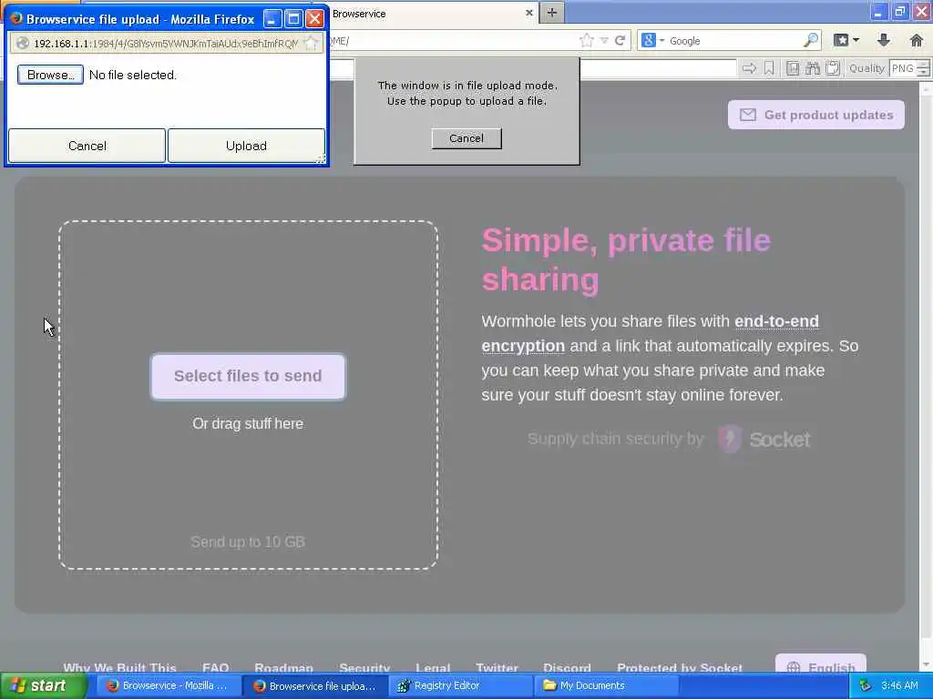The width and height of the screenshot is (933, 699).
Task: Open the Twitter footer link
Action: (x=497, y=668)
